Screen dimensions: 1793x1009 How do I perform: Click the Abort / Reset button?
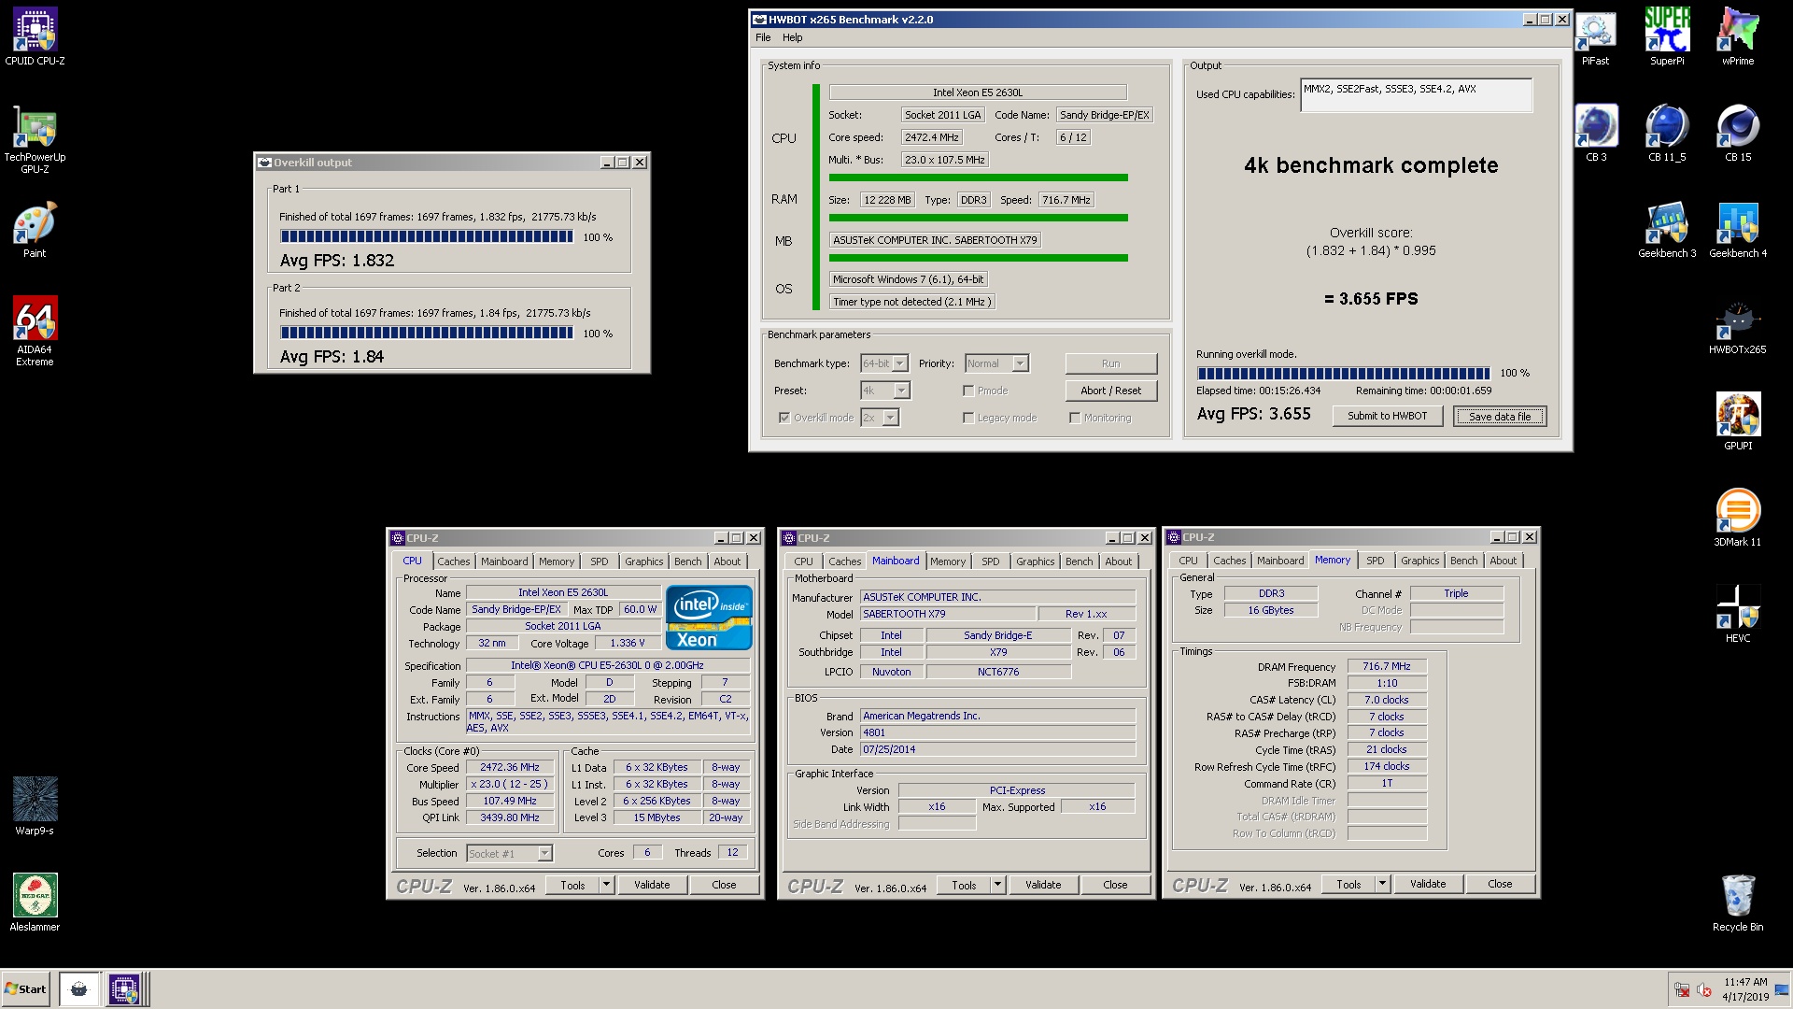coord(1111,391)
